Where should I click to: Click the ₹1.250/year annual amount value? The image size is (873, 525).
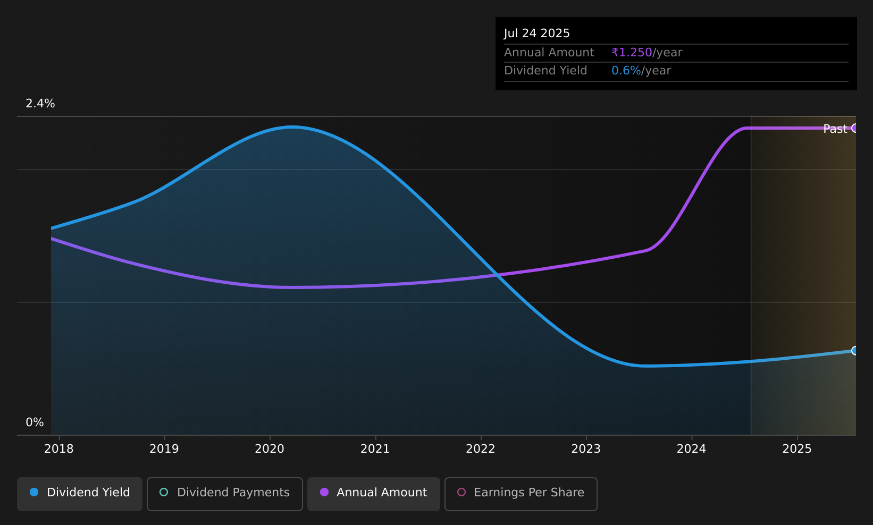647,53
